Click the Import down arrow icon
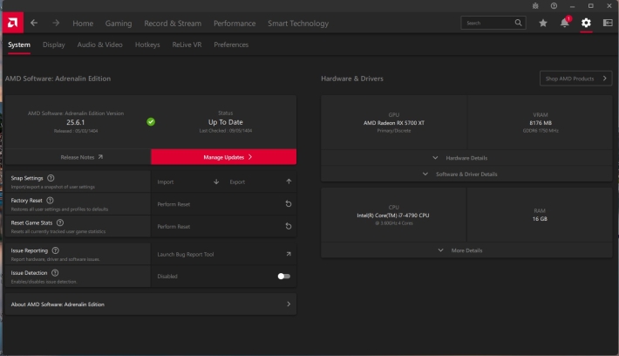 tap(216, 181)
